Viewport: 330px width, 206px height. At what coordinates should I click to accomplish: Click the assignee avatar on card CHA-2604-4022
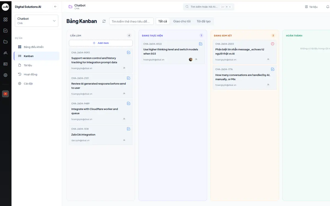coord(191,59)
